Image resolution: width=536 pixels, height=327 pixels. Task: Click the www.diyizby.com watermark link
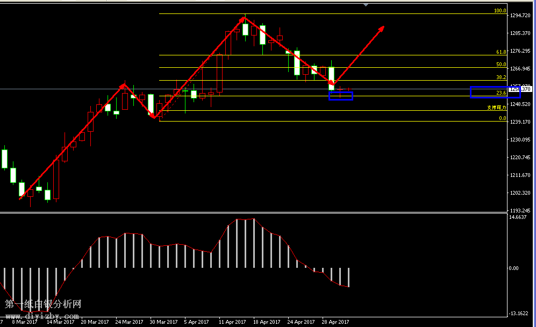point(43,312)
